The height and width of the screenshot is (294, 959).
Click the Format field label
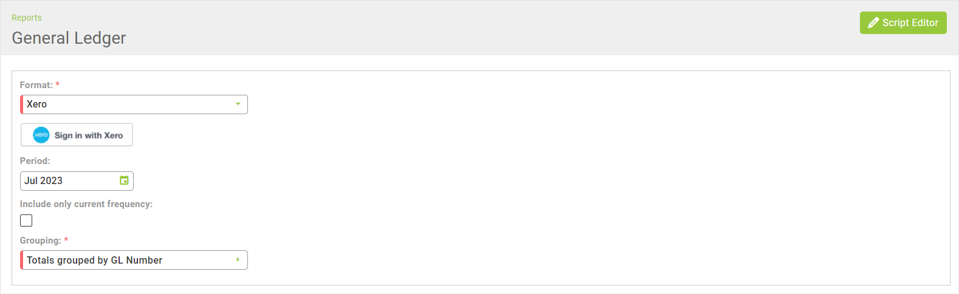[36, 85]
